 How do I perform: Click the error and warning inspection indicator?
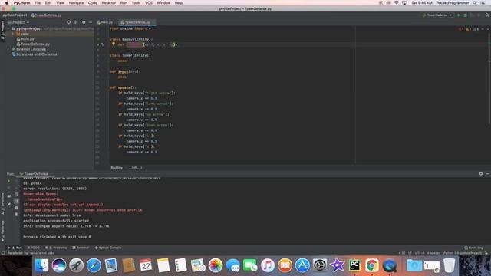click(469, 29)
